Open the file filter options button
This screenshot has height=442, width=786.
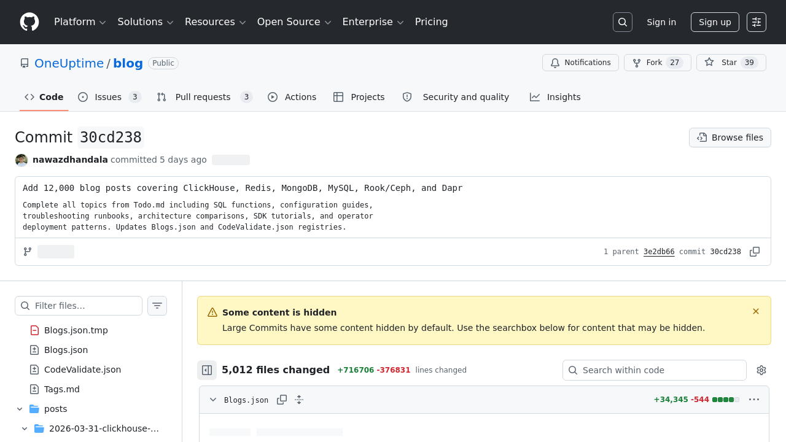(157, 306)
